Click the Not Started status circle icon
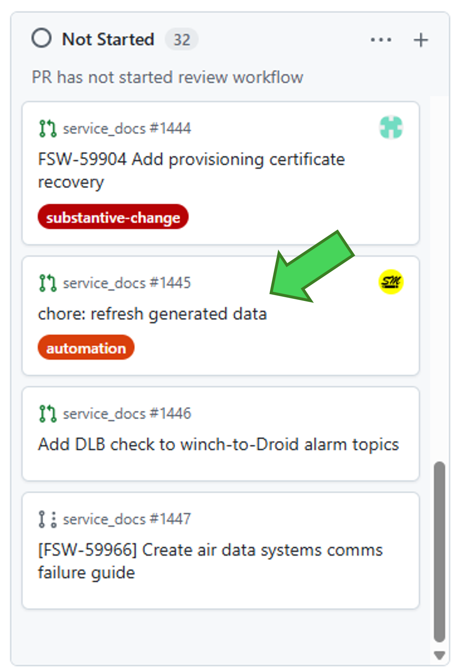Viewport: 454px width, 670px height. (x=41, y=38)
